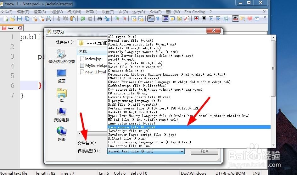Click the red Start Recording macro icon
This screenshot has width=297, height=175.
coord(196,19)
